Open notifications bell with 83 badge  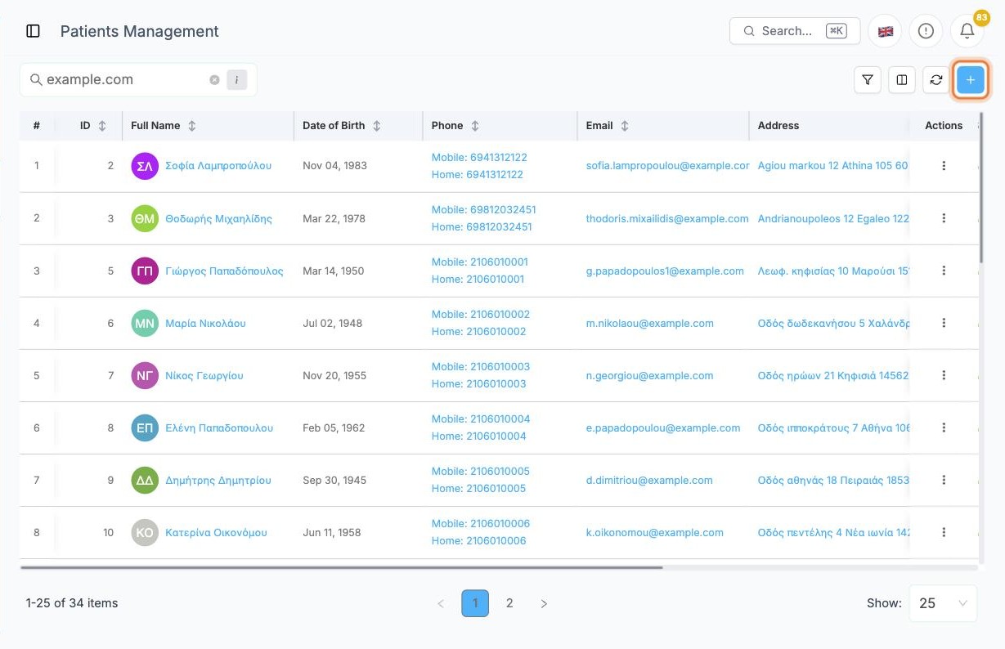(967, 31)
